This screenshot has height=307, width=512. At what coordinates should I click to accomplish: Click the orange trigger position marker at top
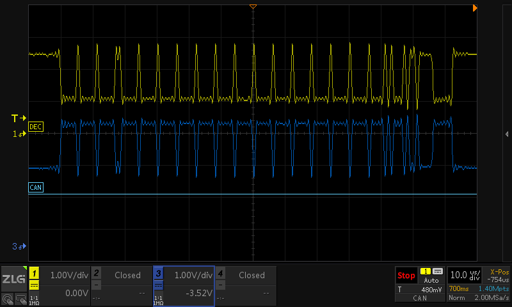click(253, 6)
